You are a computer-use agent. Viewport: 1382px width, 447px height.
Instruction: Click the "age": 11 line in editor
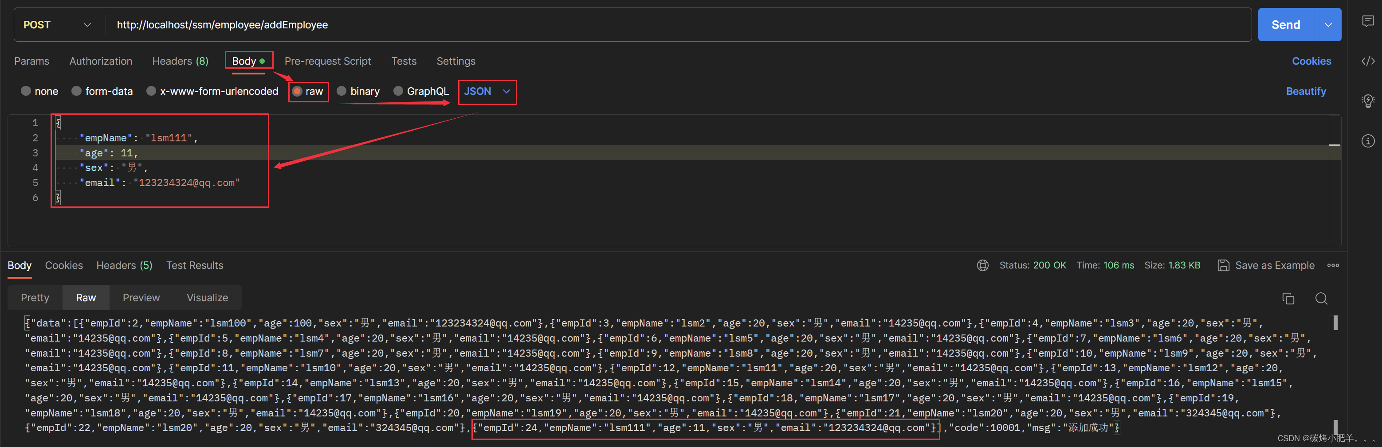click(108, 153)
